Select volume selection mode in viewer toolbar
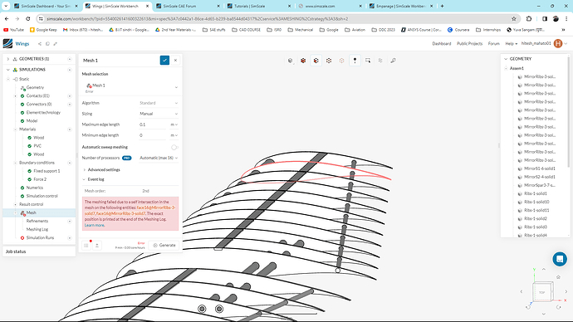573x322 pixels. coord(303,61)
